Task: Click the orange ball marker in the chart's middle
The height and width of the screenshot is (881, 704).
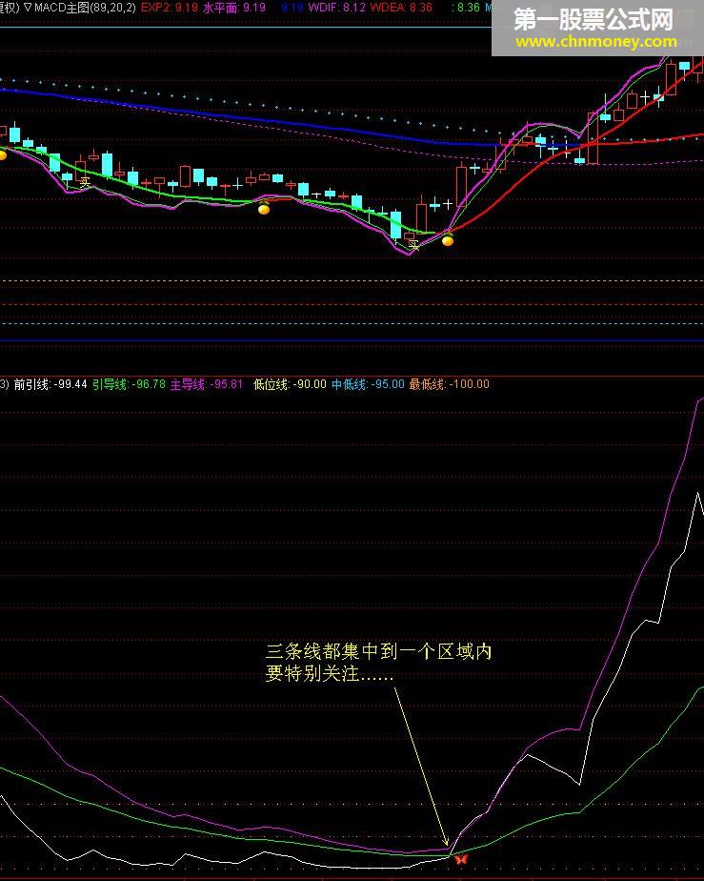Action: click(x=264, y=209)
